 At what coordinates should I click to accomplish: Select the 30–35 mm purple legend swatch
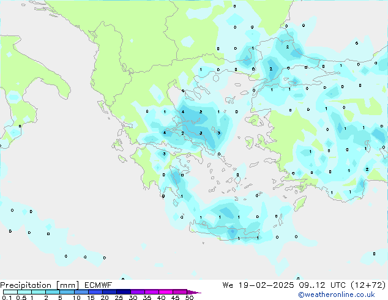click(x=137, y=292)
